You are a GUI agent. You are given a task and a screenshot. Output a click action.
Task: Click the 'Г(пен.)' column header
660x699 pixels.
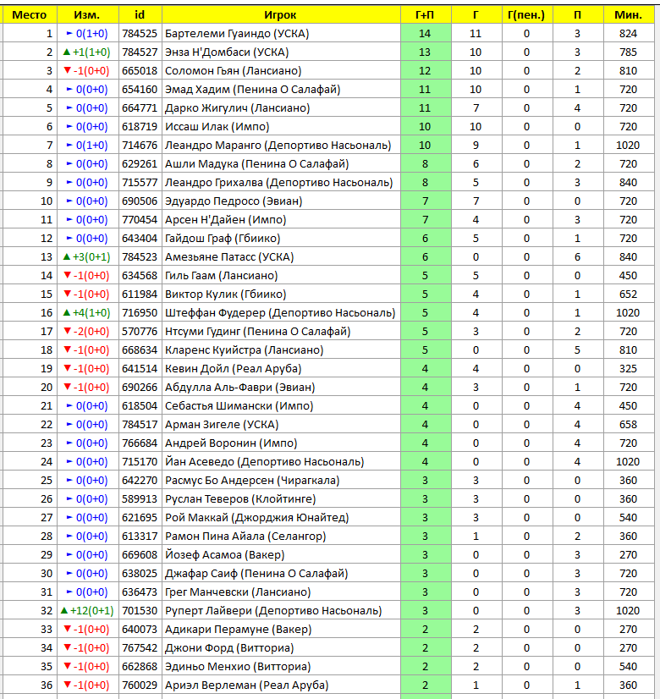pyautogui.click(x=527, y=14)
